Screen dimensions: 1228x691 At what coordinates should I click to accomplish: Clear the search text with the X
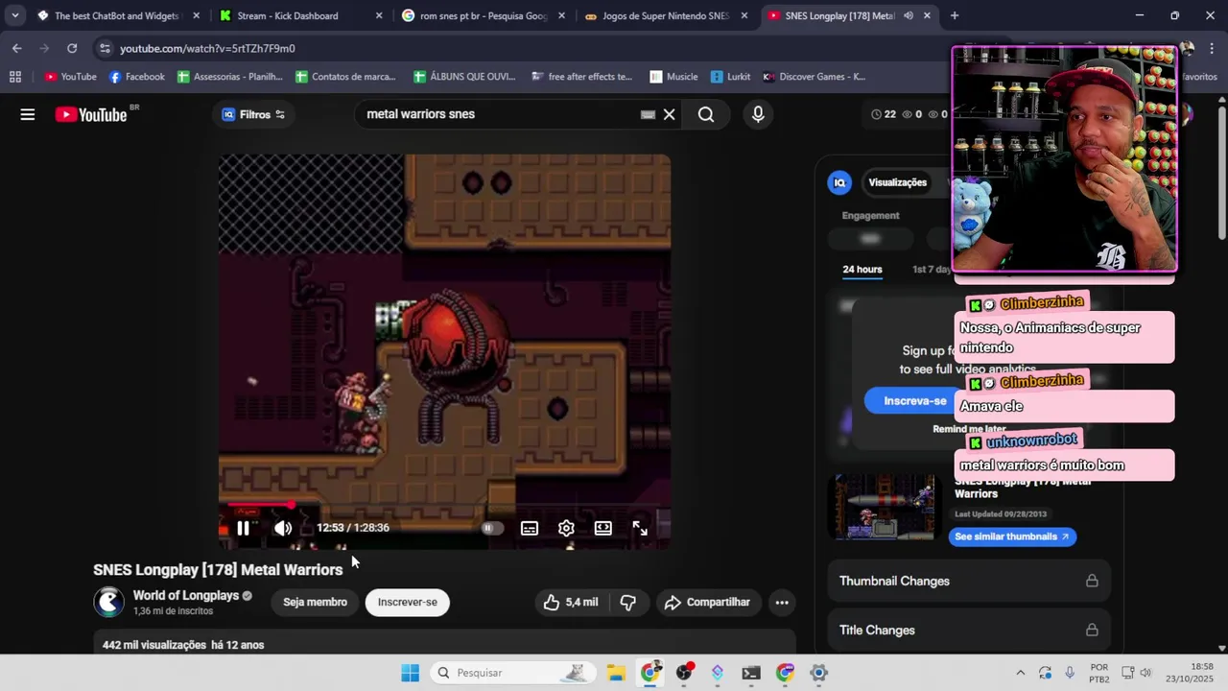tap(669, 114)
